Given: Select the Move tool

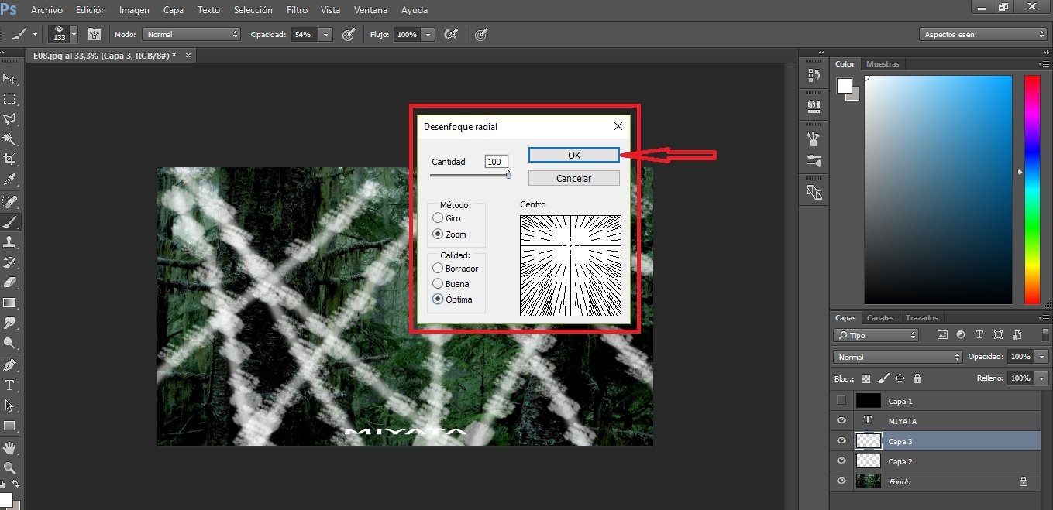Looking at the screenshot, I should (10, 79).
